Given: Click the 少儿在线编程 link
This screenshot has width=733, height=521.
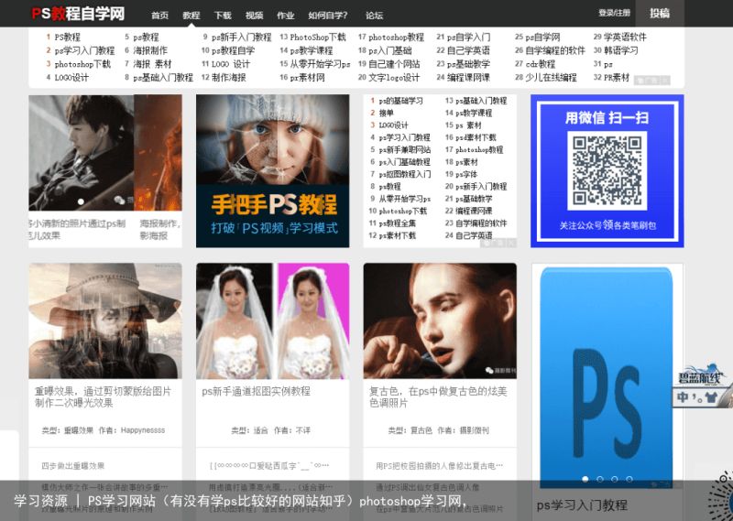Looking at the screenshot, I should pyautogui.click(x=552, y=78).
